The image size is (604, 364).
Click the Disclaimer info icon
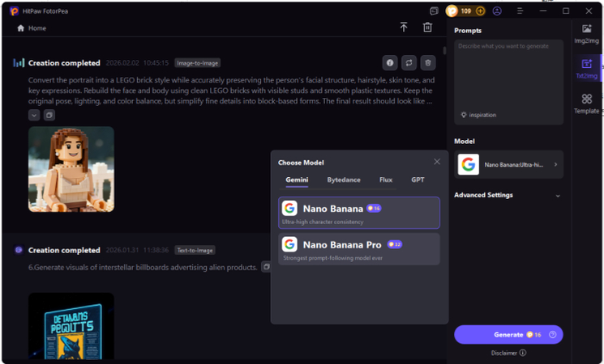[522, 353]
